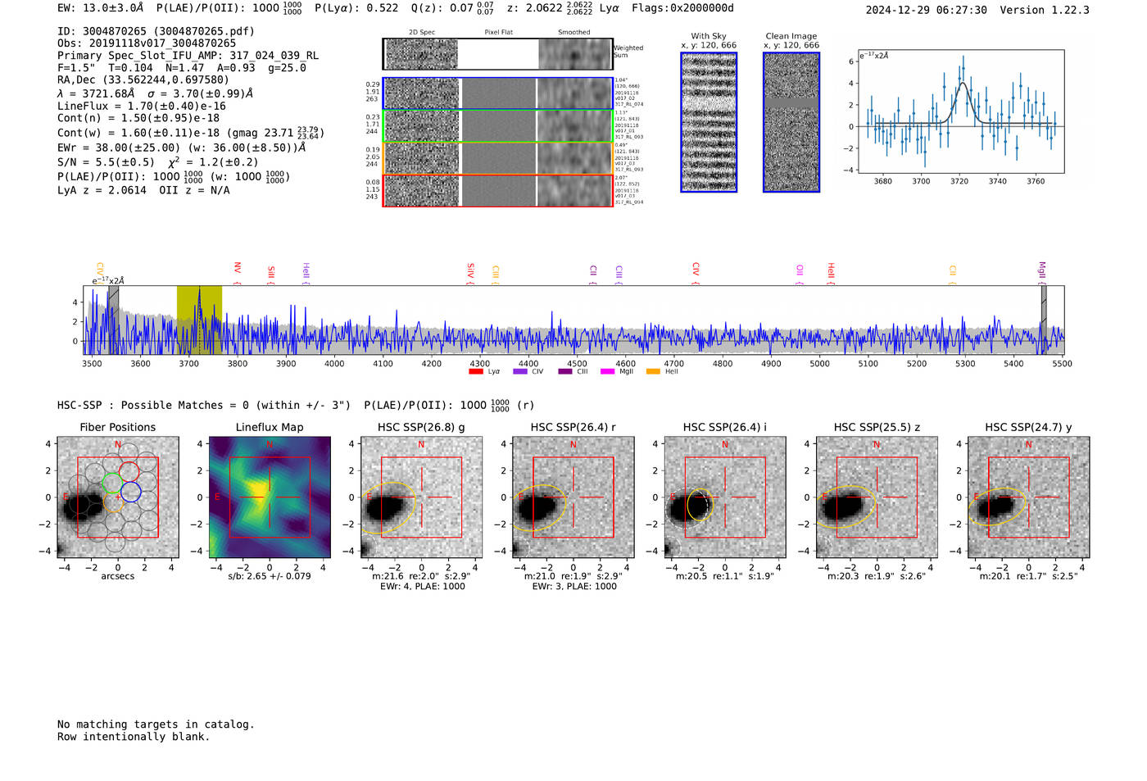The image size is (1147, 781).
Task: Click the 's/b: 2.65 +/- 0.079' label
Action: click(x=270, y=576)
